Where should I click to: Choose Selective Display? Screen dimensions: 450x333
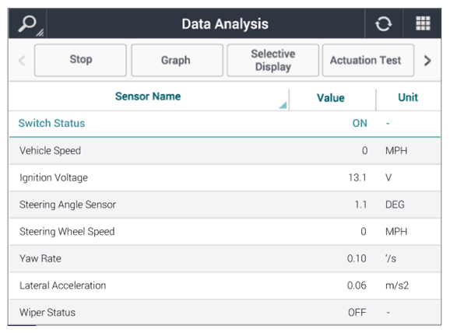click(x=273, y=60)
